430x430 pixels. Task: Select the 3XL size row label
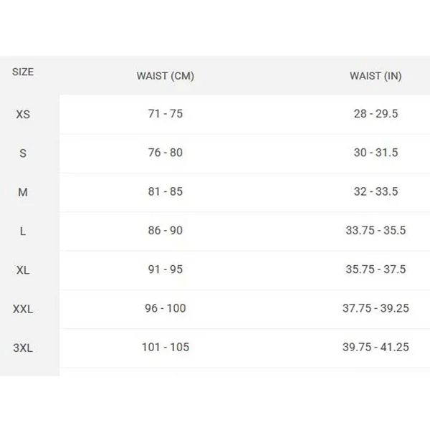point(23,348)
